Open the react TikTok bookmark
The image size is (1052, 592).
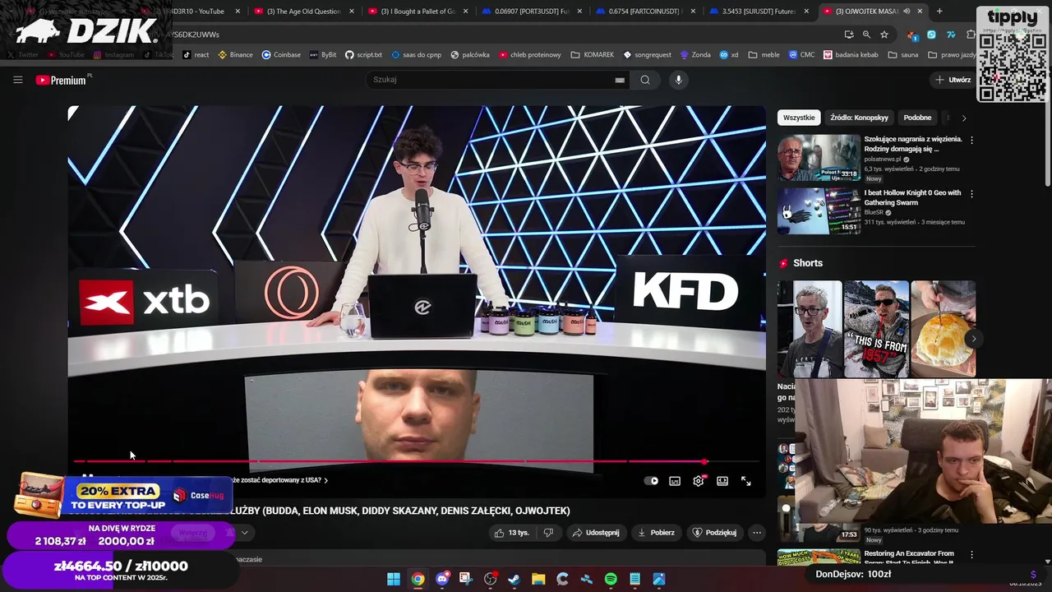pyautogui.click(x=196, y=55)
